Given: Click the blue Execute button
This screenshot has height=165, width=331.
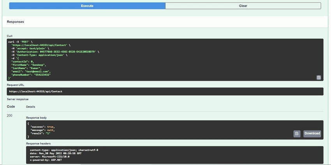Looking at the screenshot, I should [87, 6].
